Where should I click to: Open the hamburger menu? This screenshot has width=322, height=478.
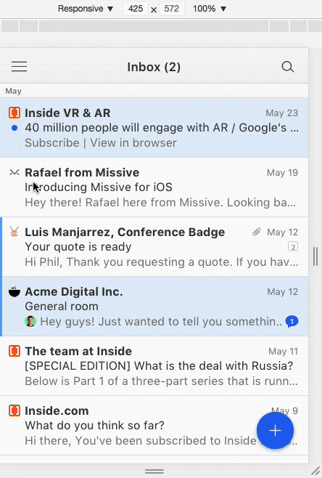(x=19, y=66)
